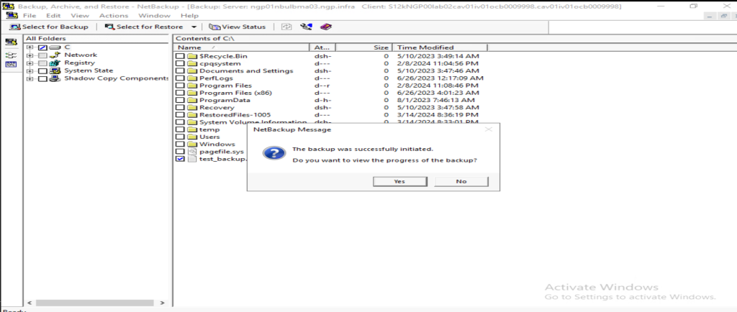The width and height of the screenshot is (737, 312).
Task: Click the pagefile.sys file icon
Action: (191, 152)
